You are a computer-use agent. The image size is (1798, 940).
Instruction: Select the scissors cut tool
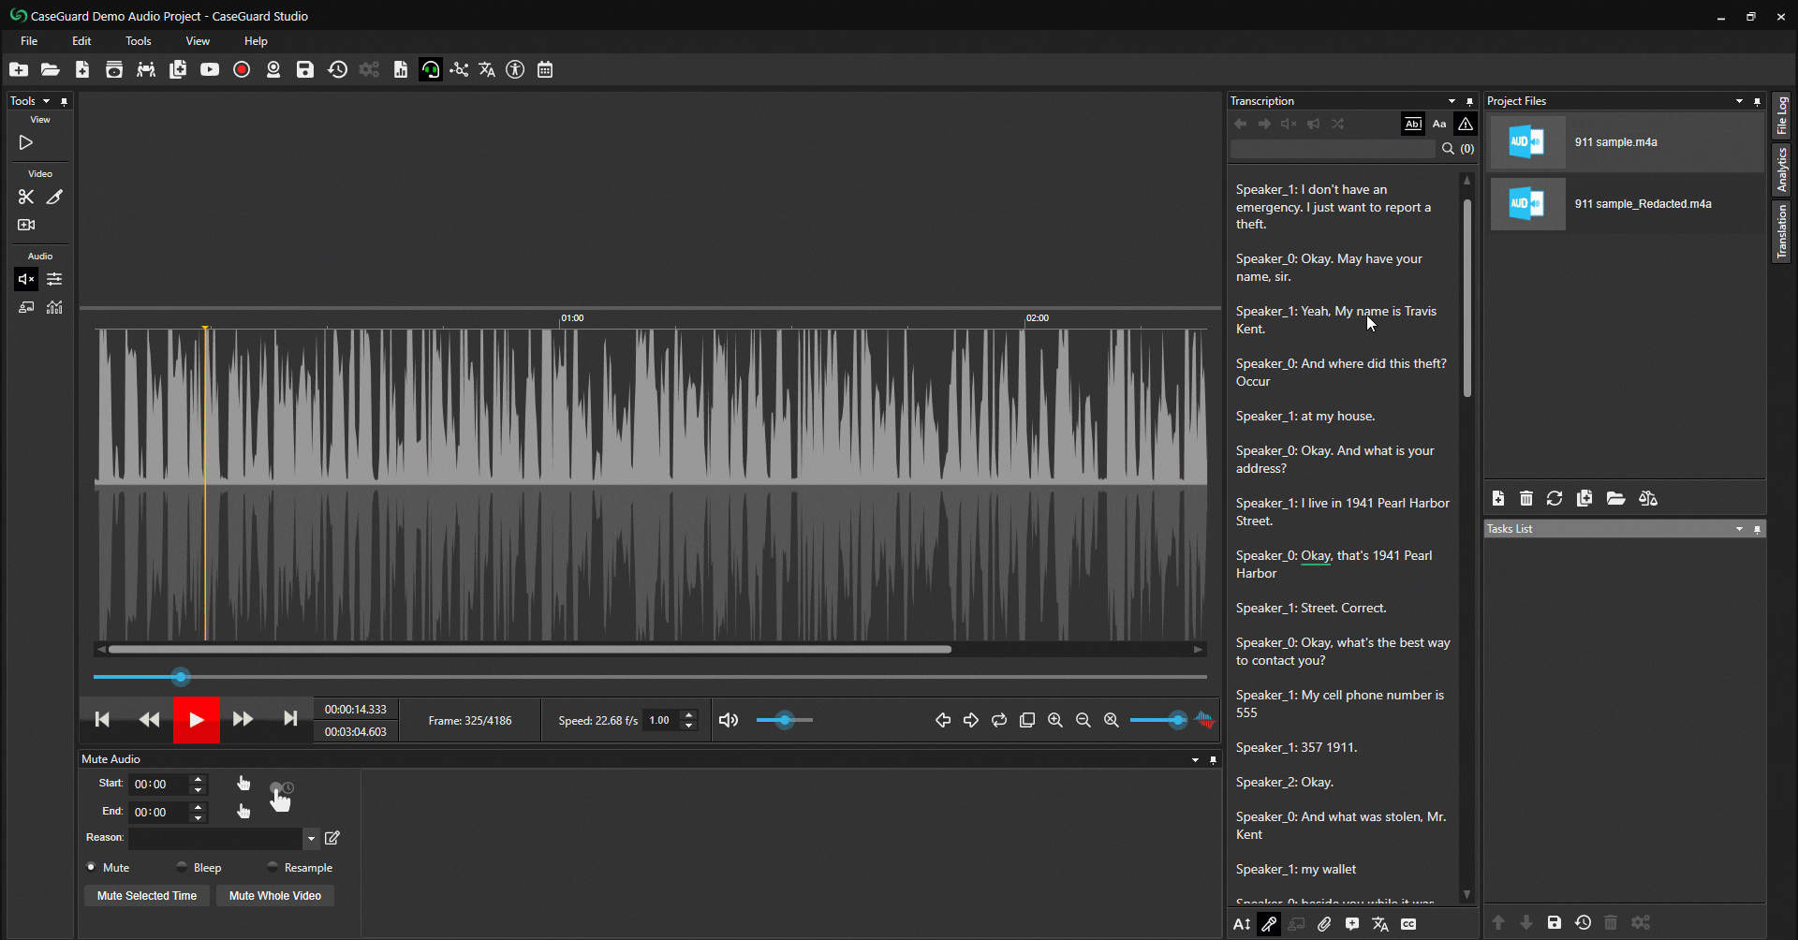[26, 197]
